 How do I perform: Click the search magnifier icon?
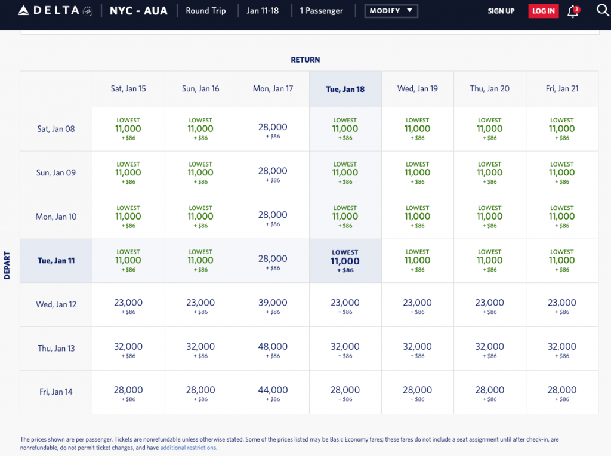[x=602, y=11]
